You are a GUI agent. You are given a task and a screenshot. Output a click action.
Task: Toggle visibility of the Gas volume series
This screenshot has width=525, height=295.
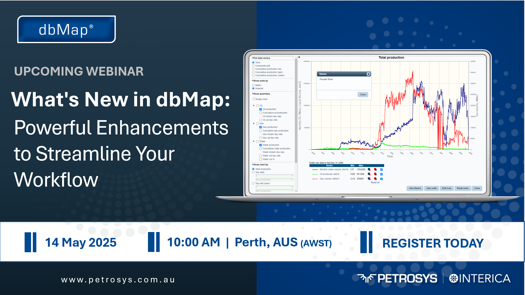click(381, 179)
